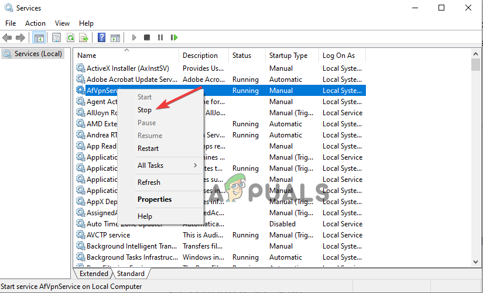Screen dimensions: 483x293
Task: Click the Stop Service square icon
Action: (x=147, y=37)
